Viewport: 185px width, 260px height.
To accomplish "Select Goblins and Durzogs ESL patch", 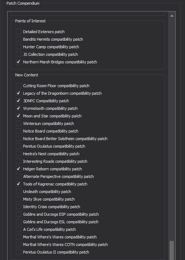I will (18, 222).
